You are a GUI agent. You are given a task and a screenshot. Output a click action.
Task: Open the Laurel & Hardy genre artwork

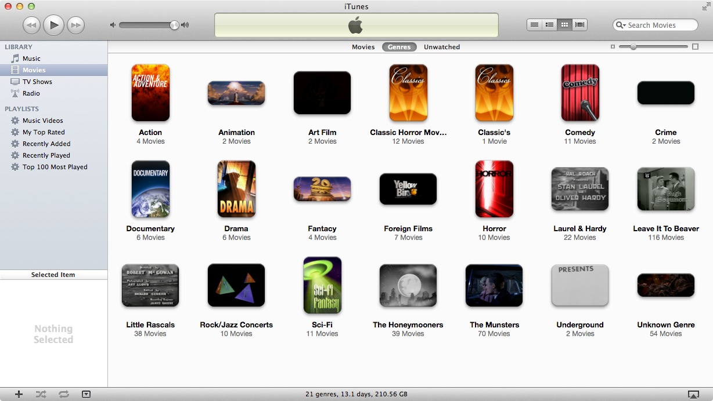pos(580,189)
